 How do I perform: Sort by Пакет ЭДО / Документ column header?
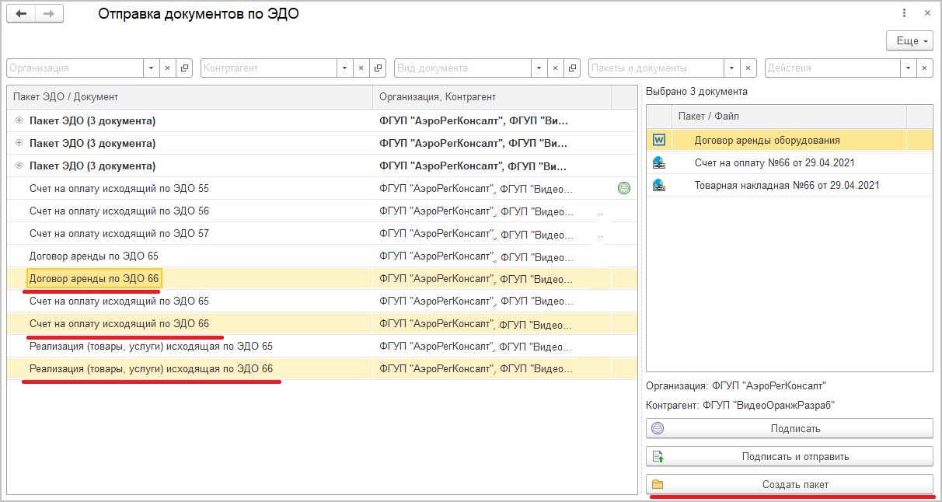pyautogui.click(x=190, y=97)
